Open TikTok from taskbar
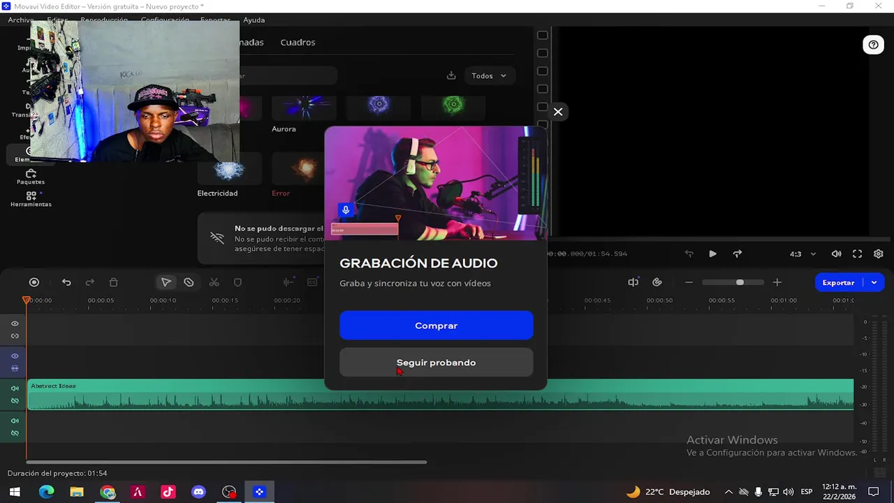This screenshot has height=503, width=894. [x=168, y=492]
